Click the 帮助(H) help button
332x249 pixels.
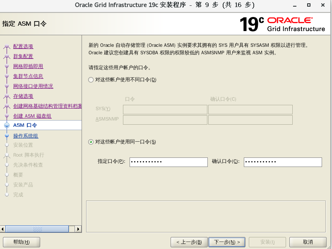pos(22,242)
